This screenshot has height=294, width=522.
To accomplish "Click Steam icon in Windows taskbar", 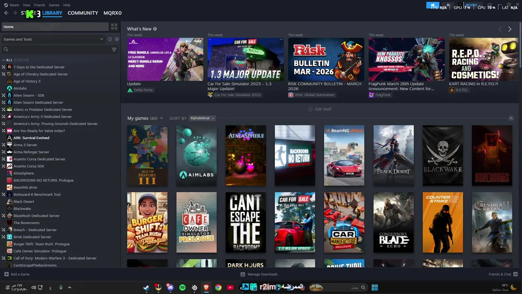I will coord(146,287).
